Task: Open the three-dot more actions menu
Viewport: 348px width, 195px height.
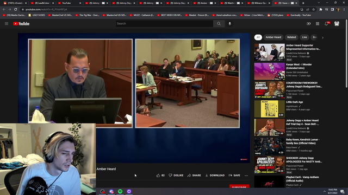Action: pyautogui.click(x=246, y=175)
